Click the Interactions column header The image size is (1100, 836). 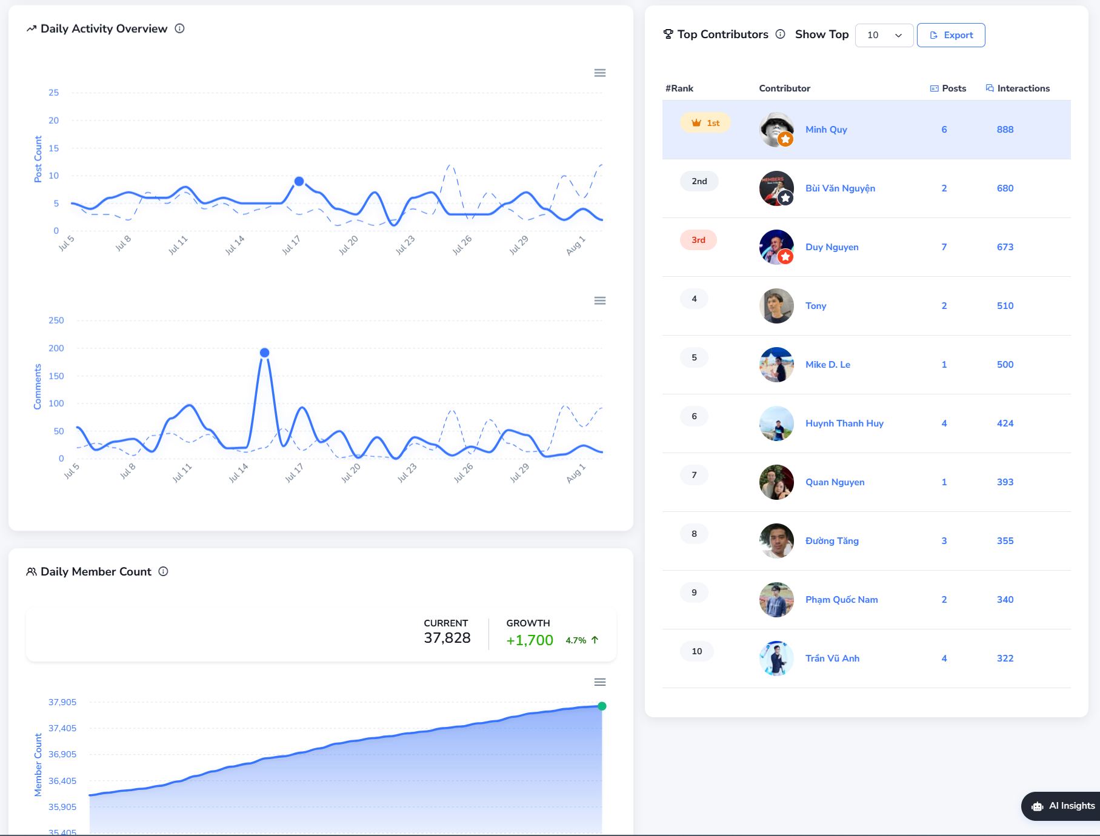1018,88
